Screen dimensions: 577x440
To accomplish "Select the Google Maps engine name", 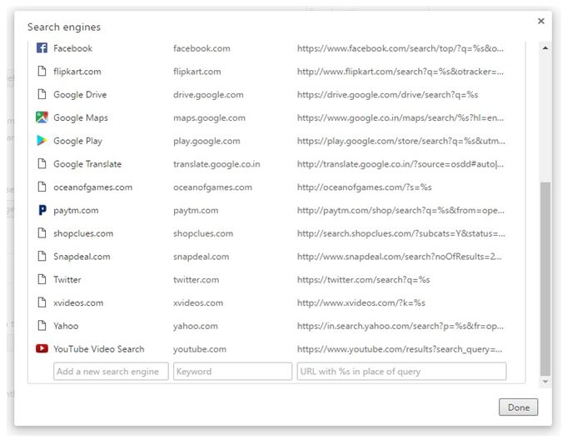I will 81,117.
